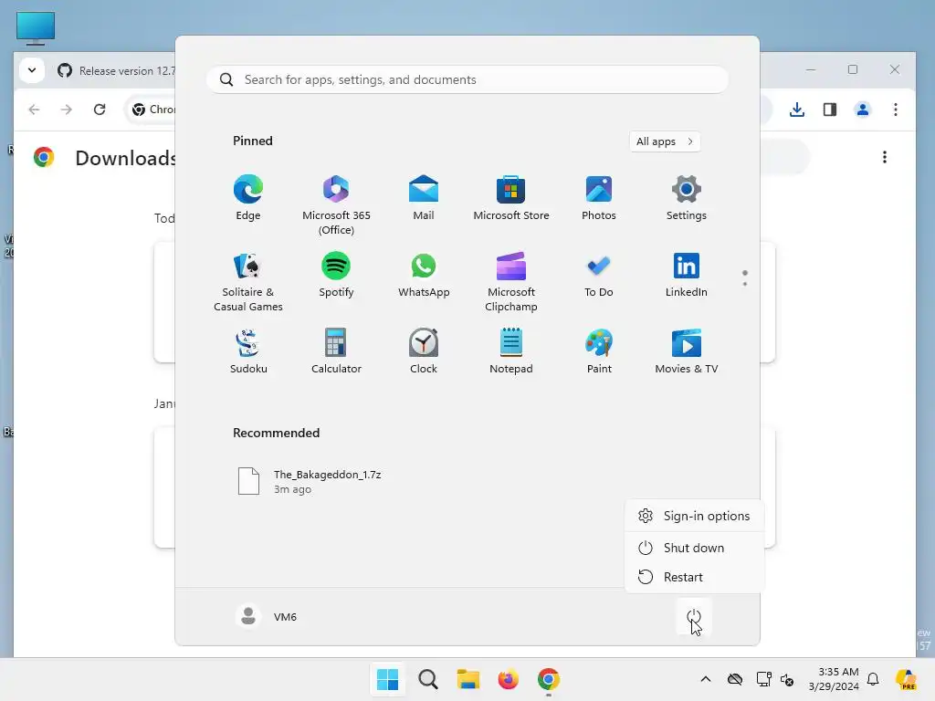The height and width of the screenshot is (701, 935).
Task: Launch Firefox from taskbar
Action: (x=508, y=679)
